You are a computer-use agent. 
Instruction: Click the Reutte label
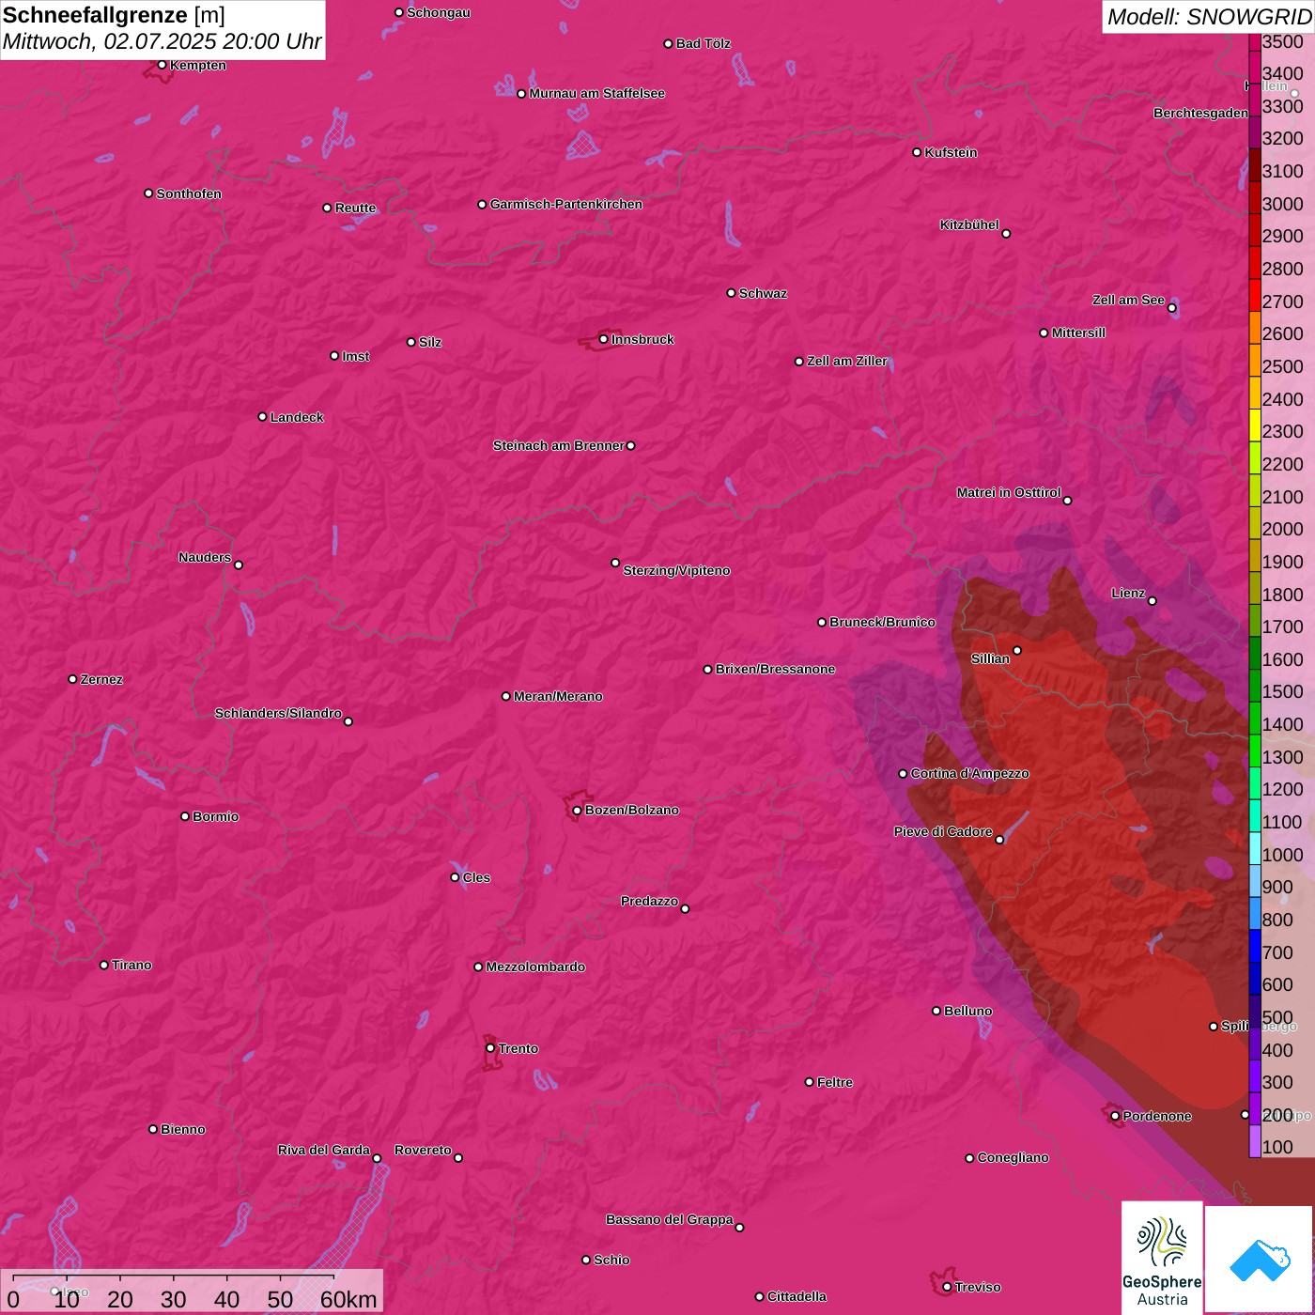355,208
